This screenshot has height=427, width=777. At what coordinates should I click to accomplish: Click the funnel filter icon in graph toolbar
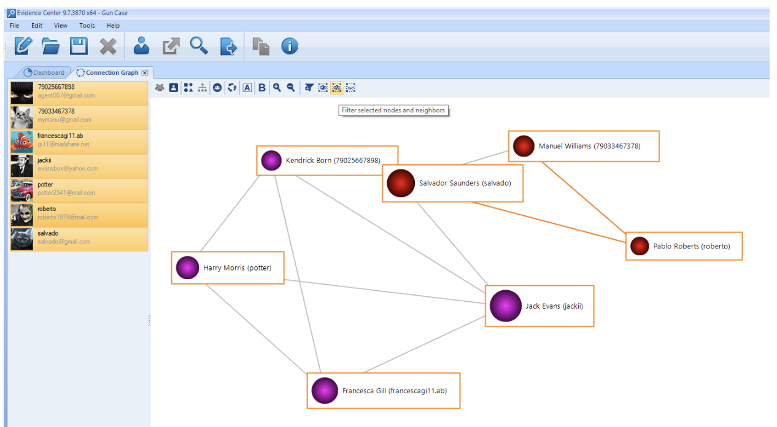click(x=309, y=88)
